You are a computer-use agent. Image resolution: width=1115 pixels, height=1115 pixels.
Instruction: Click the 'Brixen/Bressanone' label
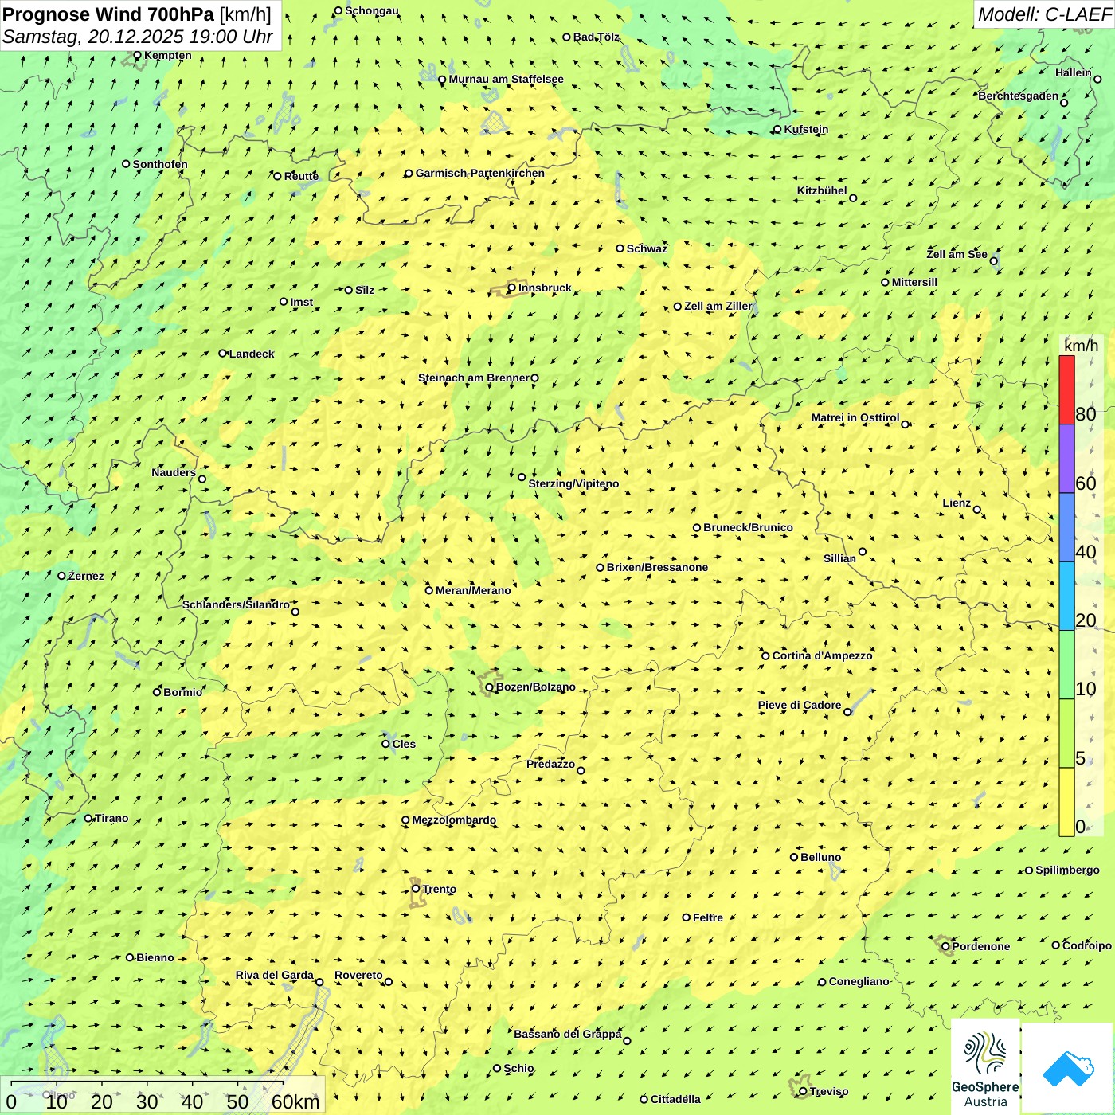pos(657,567)
